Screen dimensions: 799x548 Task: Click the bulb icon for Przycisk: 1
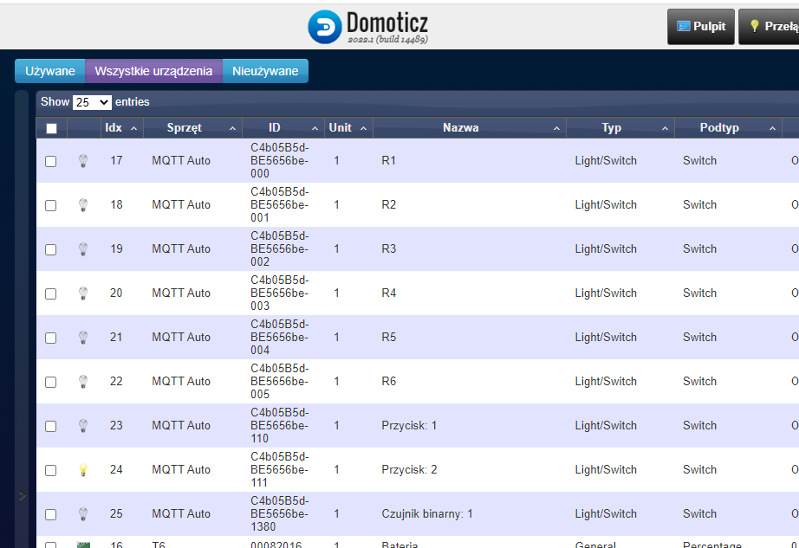click(x=83, y=426)
